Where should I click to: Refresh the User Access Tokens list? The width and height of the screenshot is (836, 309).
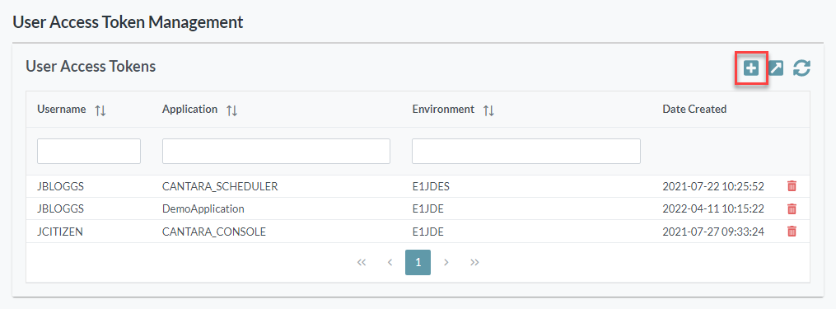pos(801,68)
